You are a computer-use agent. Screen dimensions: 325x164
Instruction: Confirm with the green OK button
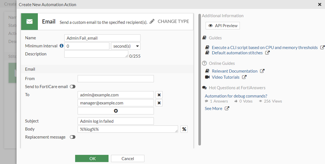pos(92,158)
